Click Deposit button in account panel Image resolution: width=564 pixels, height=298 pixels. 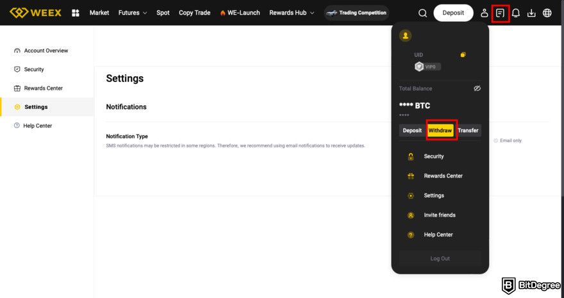(412, 131)
